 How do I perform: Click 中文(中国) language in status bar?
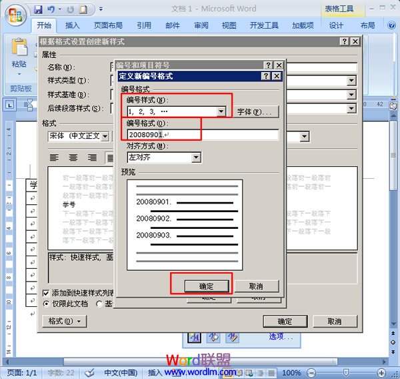tap(121, 373)
